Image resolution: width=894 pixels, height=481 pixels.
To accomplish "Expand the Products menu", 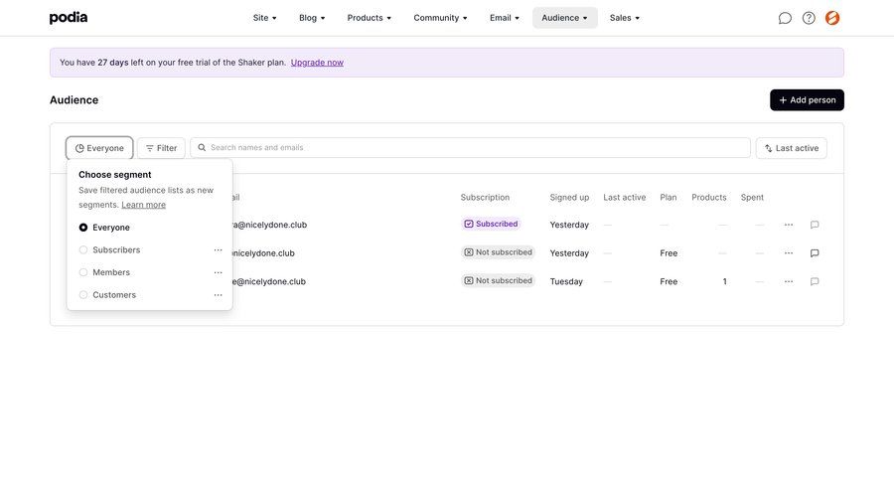I will pyautogui.click(x=369, y=18).
